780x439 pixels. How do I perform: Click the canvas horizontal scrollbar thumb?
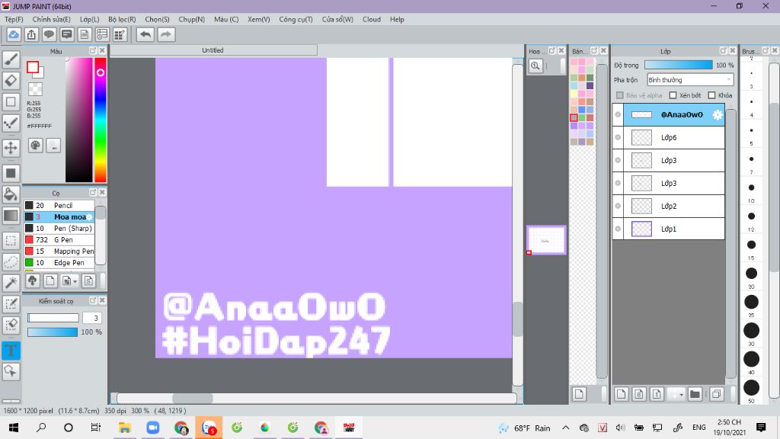pyautogui.click(x=193, y=398)
